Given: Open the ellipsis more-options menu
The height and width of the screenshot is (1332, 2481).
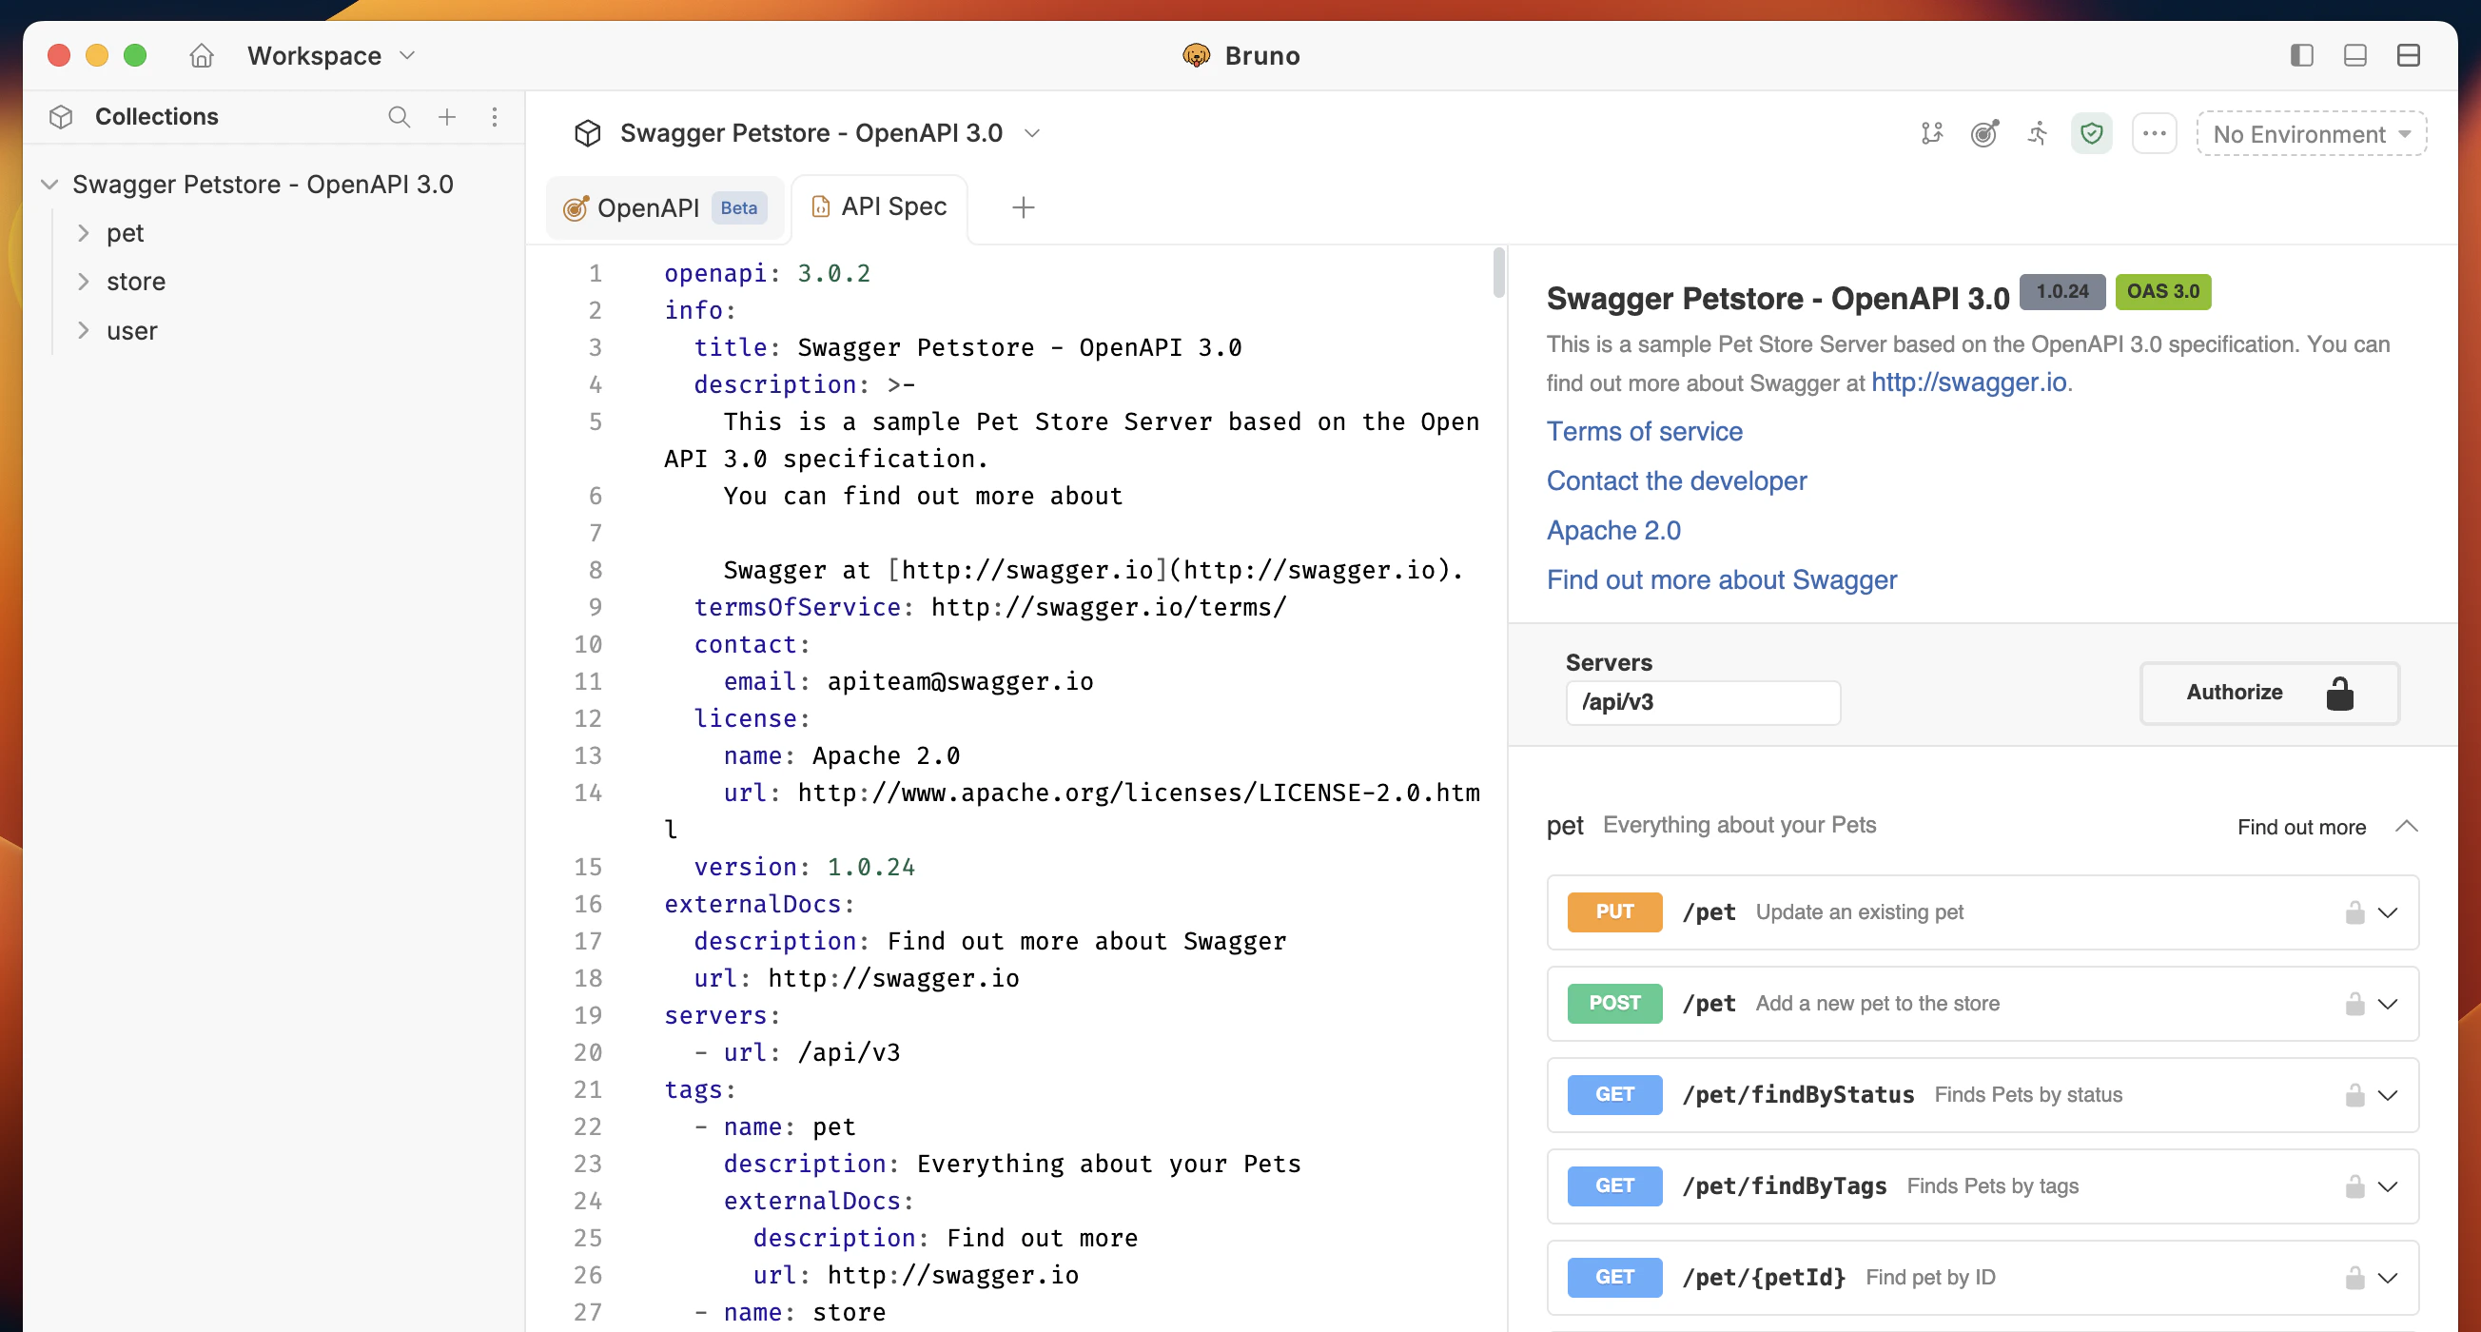Looking at the screenshot, I should click(2155, 134).
